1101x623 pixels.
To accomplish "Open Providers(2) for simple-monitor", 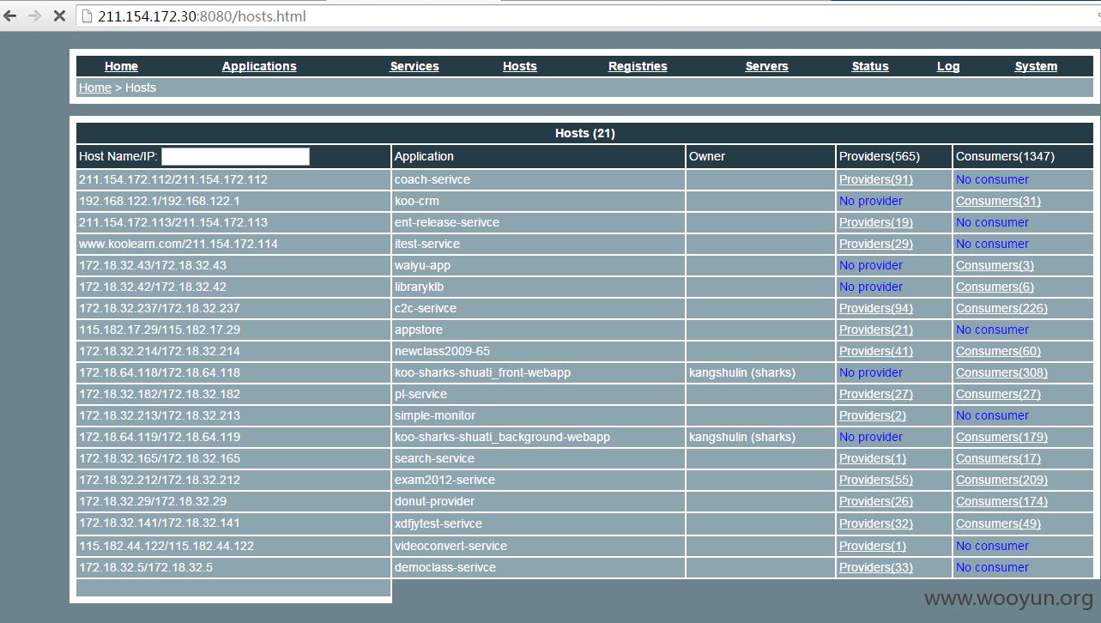I will coord(873,415).
